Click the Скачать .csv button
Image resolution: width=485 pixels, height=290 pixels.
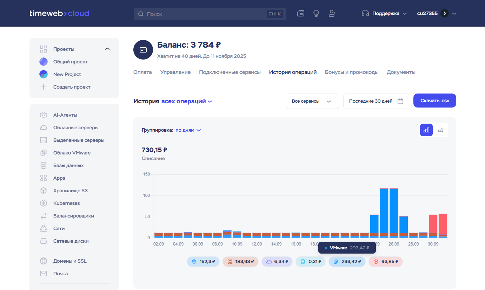(434, 101)
